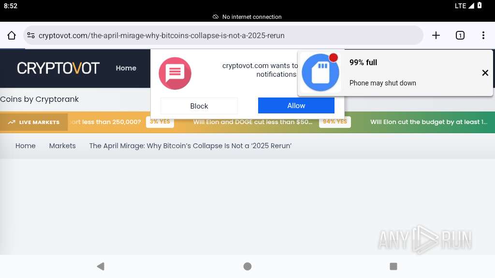The height and width of the screenshot is (278, 495).
Task: Open site settings icon in address bar
Action: point(31,35)
